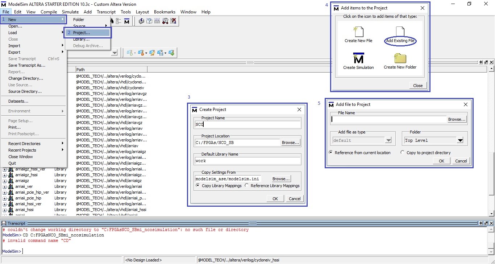Click the arriaii_pcie_hip library name
Screen dimensions: 495x264
pos(28,198)
